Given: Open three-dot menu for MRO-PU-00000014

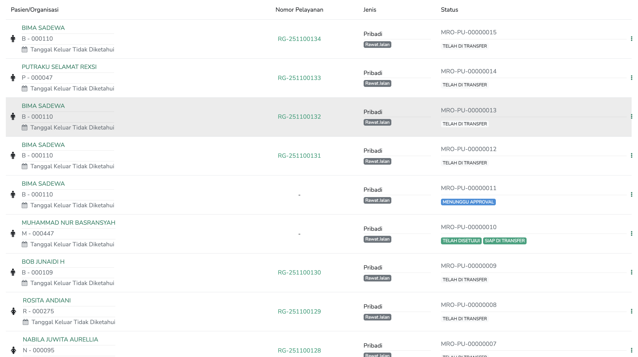Looking at the screenshot, I should 631,78.
